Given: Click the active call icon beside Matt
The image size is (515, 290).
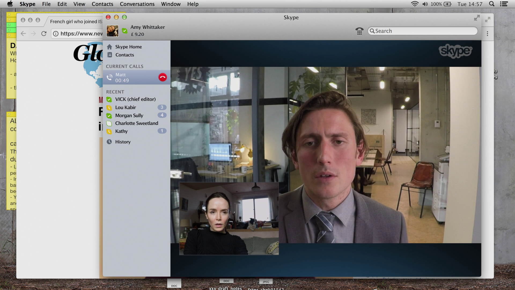Looking at the screenshot, I should tap(109, 77).
